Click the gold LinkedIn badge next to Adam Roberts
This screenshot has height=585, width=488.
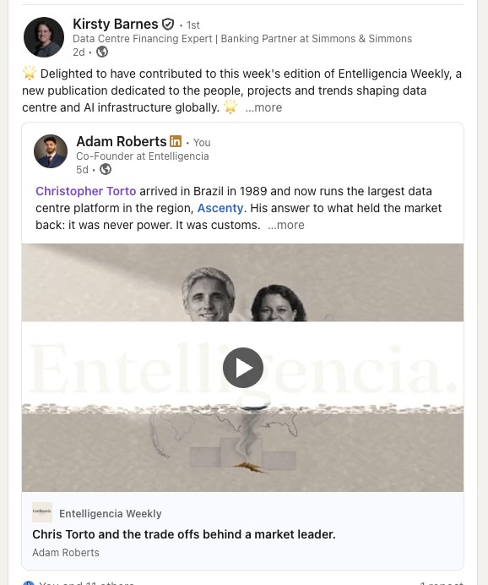[176, 141]
